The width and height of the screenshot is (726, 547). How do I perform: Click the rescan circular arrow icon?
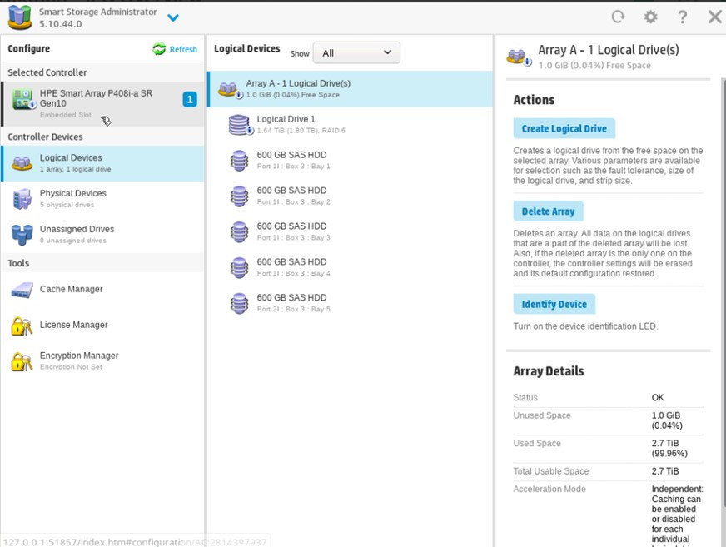coord(618,17)
